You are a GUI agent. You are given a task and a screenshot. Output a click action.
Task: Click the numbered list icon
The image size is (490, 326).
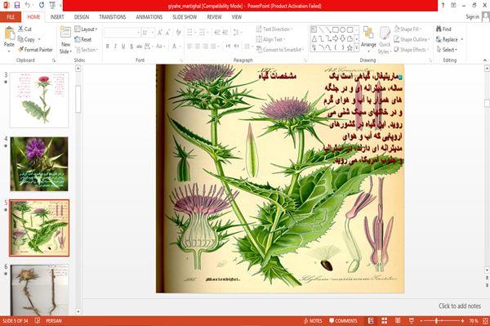point(202,33)
